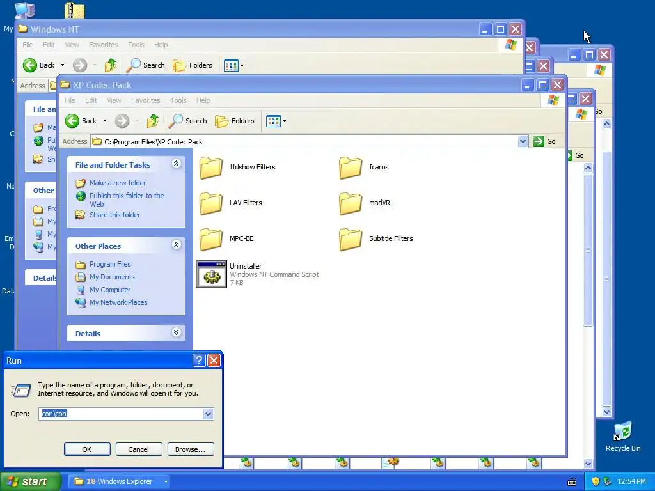Screen dimensions: 655x491
Task: Open My Network Places link
Action: (118, 302)
